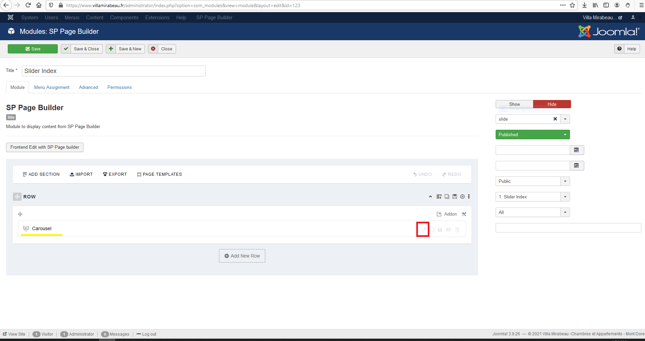645x341 pixels.
Task: Delete the Carousel addon with the trash icon
Action: 457,230
